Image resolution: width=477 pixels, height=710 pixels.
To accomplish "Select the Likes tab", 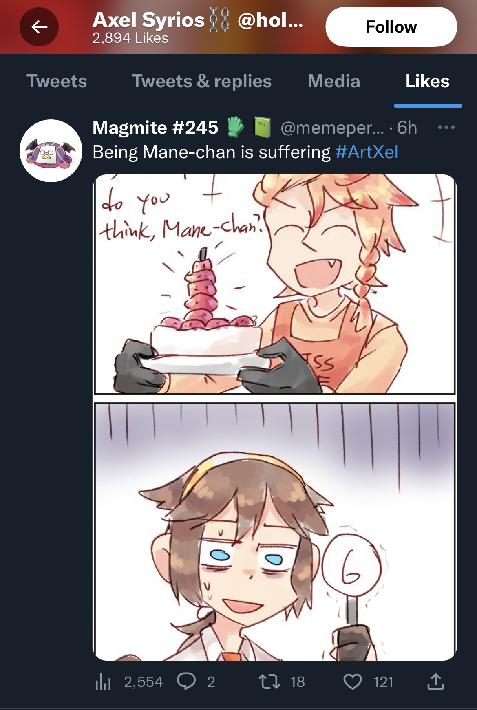I will (427, 81).
